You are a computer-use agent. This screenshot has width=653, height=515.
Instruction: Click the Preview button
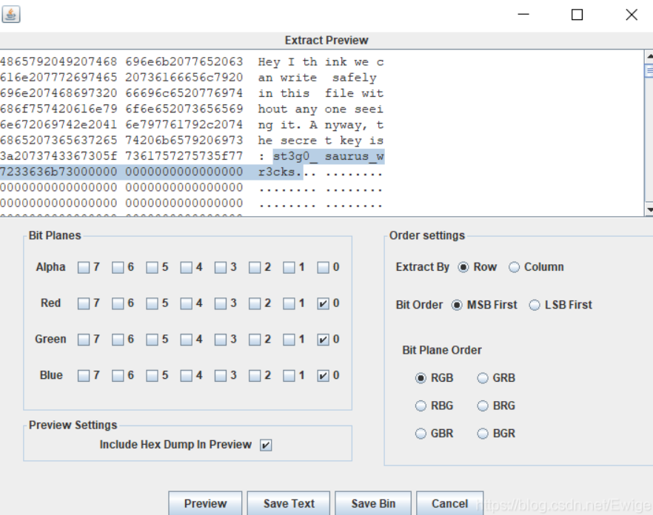click(205, 503)
